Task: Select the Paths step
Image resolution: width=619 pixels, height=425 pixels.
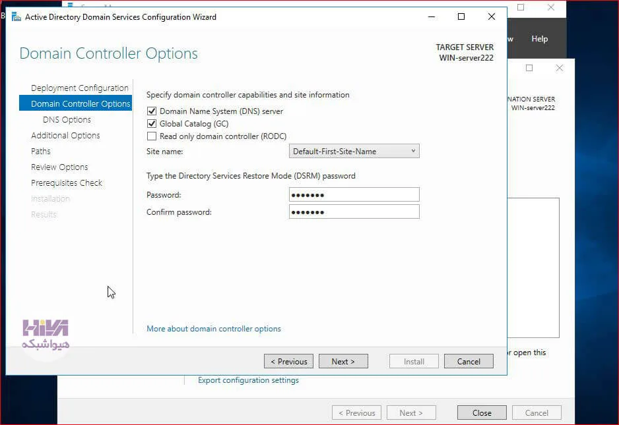Action: [41, 151]
